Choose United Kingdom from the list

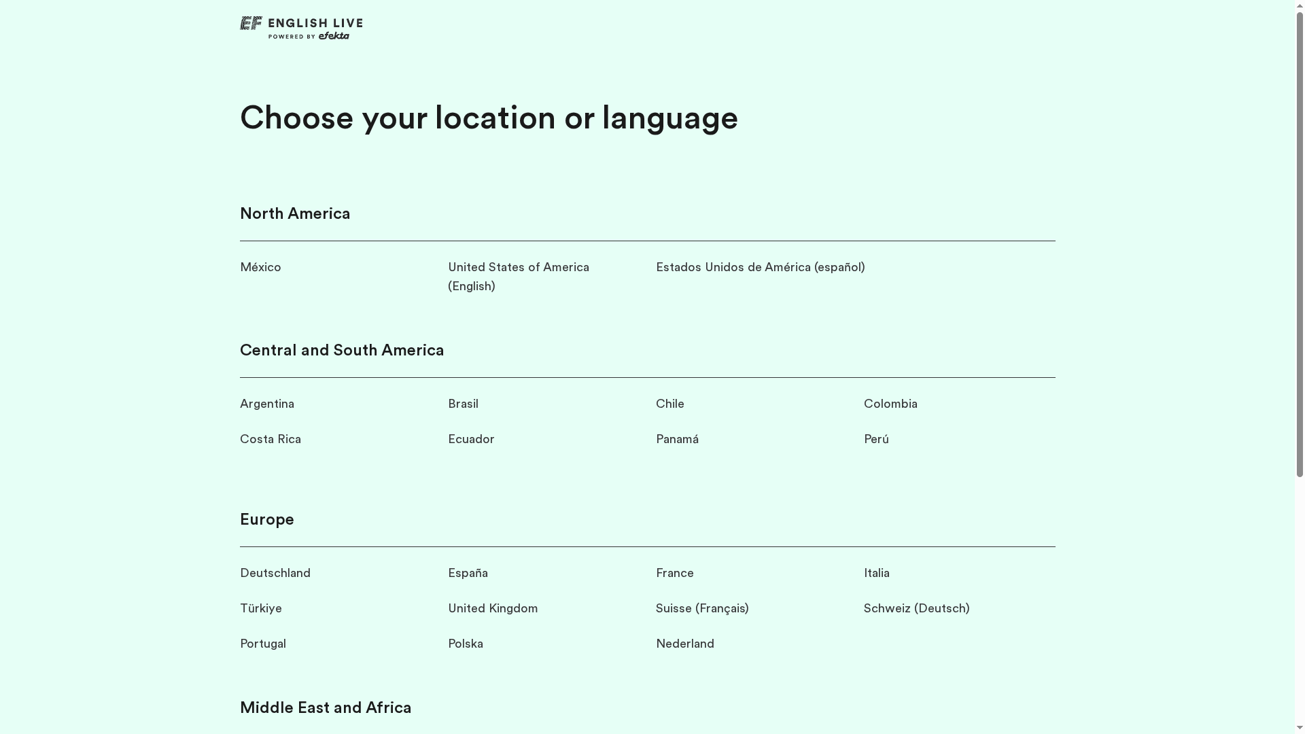pos(493,608)
